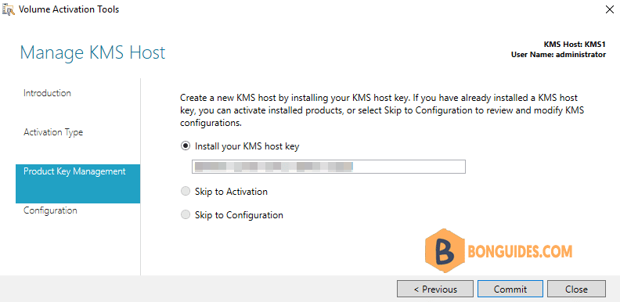Click the BONGUIDES.COM watermark text
Screen dimensions: 620x302
520,251
